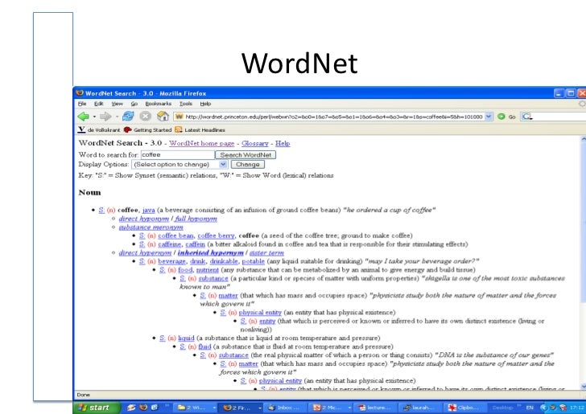The width and height of the screenshot is (586, 414).
Task: Click the green Back arrow button
Action: click(83, 117)
